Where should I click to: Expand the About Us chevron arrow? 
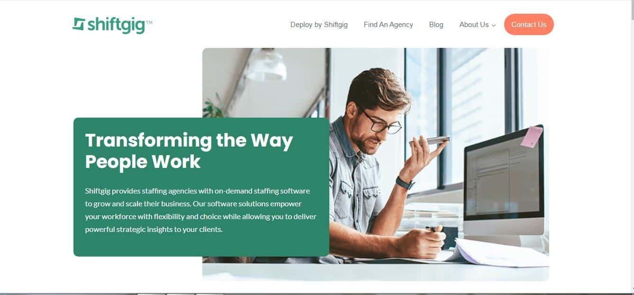(494, 26)
